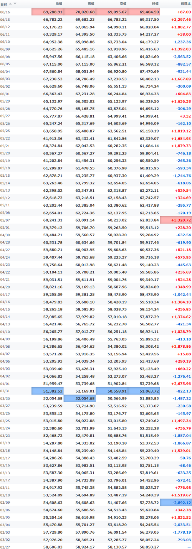Click the 02/27 date at table bottom

point(5,546)
